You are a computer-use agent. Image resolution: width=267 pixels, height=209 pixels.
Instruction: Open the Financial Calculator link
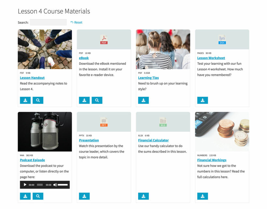[153, 140]
